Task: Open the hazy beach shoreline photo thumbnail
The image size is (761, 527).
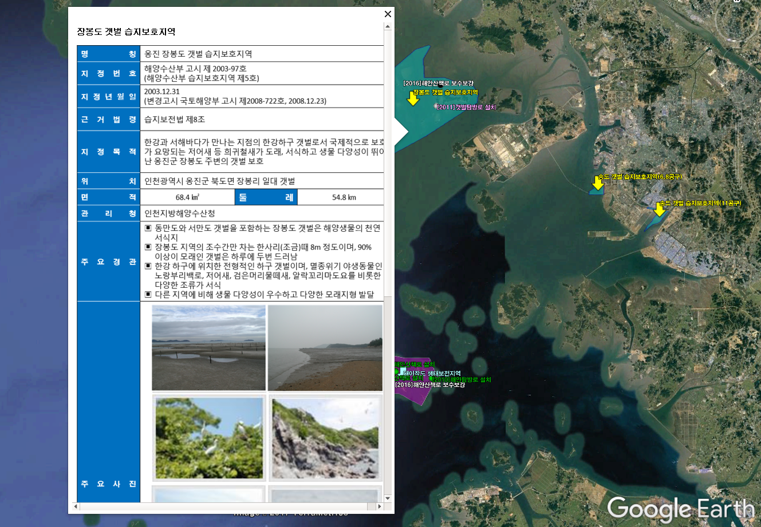Action: click(x=325, y=347)
